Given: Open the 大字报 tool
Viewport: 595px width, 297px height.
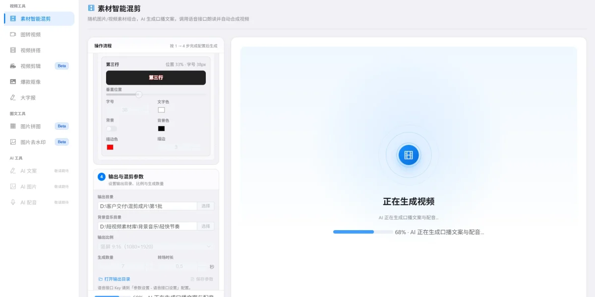Looking at the screenshot, I should click(x=39, y=98).
